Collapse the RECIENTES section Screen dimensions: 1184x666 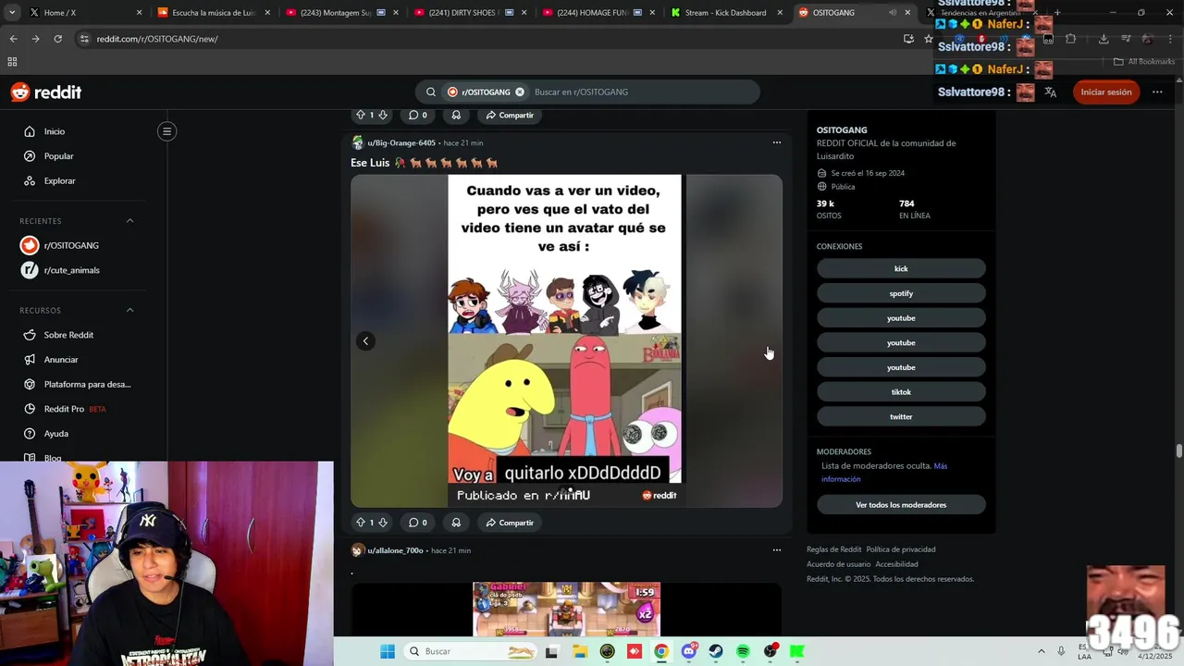point(129,221)
